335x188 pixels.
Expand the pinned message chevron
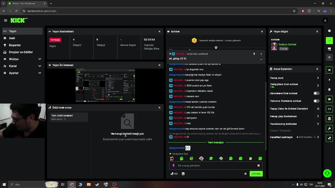261,60
